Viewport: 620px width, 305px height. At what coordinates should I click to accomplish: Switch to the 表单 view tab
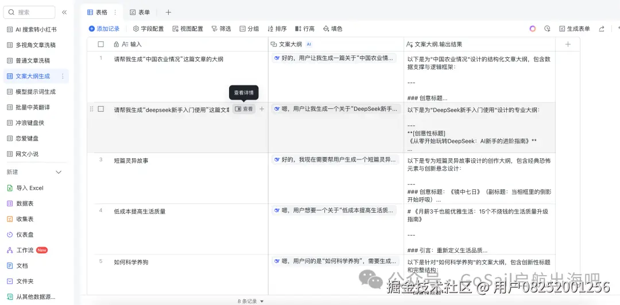tap(140, 12)
